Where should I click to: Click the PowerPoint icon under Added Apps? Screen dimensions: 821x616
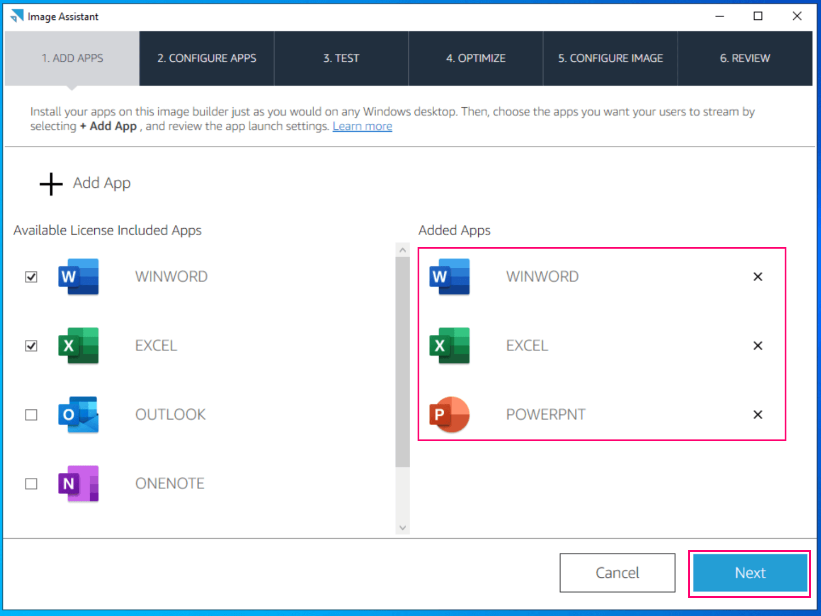click(x=449, y=414)
